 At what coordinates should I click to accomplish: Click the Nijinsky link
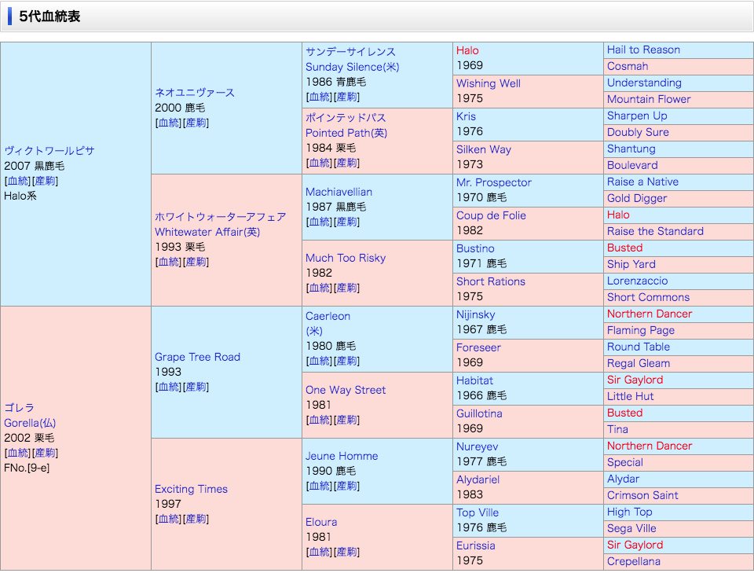pos(476,314)
